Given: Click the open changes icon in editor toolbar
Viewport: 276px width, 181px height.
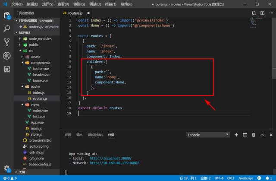Looking at the screenshot, I should (x=254, y=13).
